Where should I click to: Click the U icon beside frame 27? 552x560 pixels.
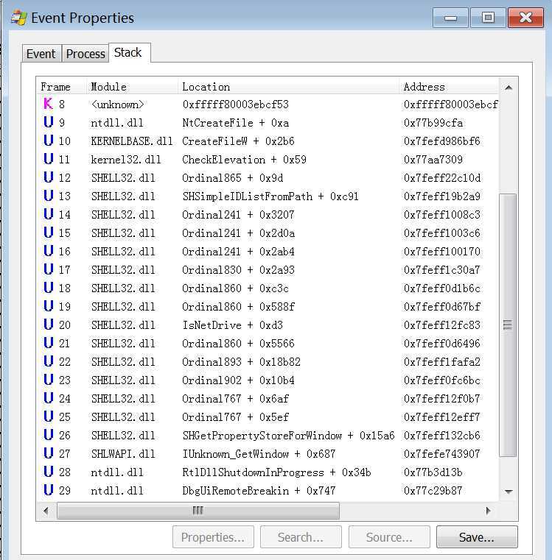pos(49,453)
